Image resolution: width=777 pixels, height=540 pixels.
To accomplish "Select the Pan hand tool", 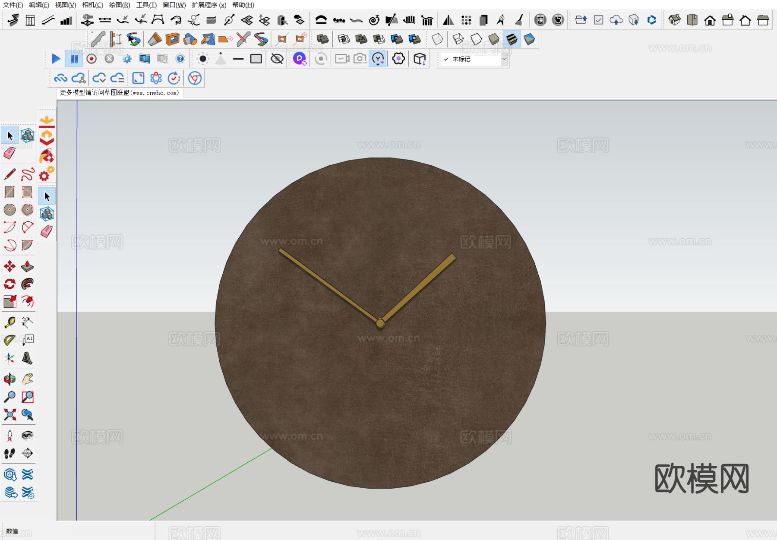I will coord(27,379).
